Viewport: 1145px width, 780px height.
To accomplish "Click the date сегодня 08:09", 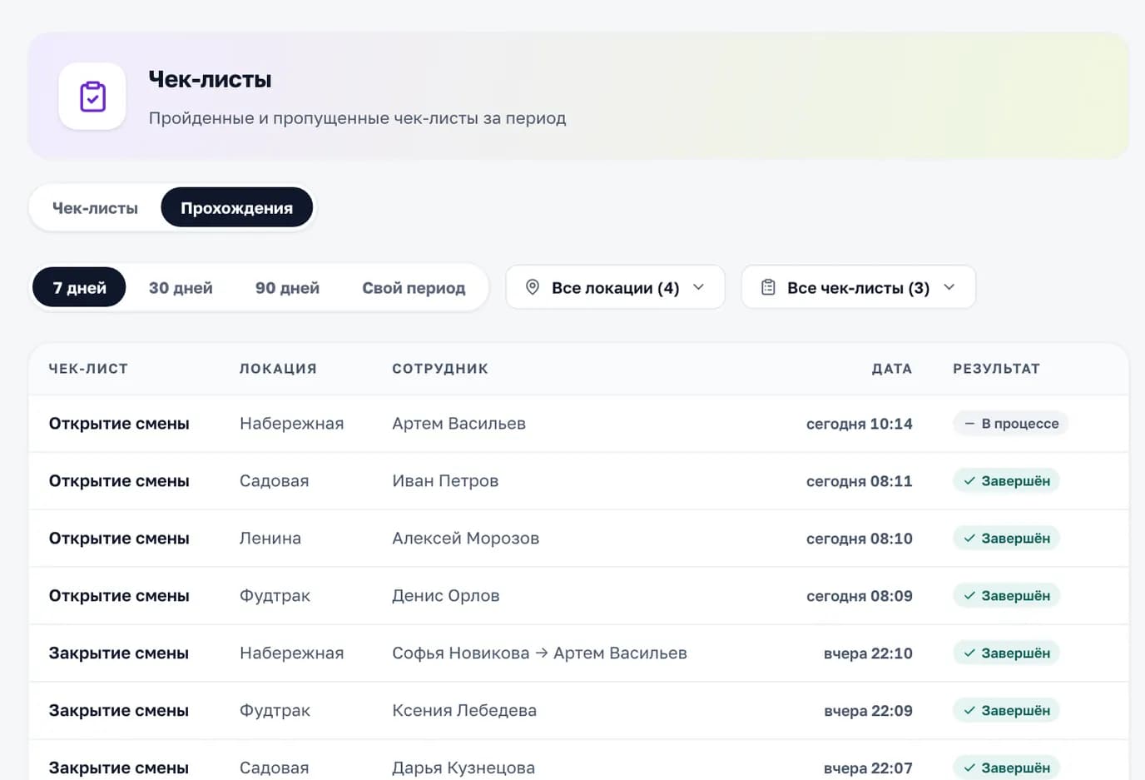I will [860, 596].
